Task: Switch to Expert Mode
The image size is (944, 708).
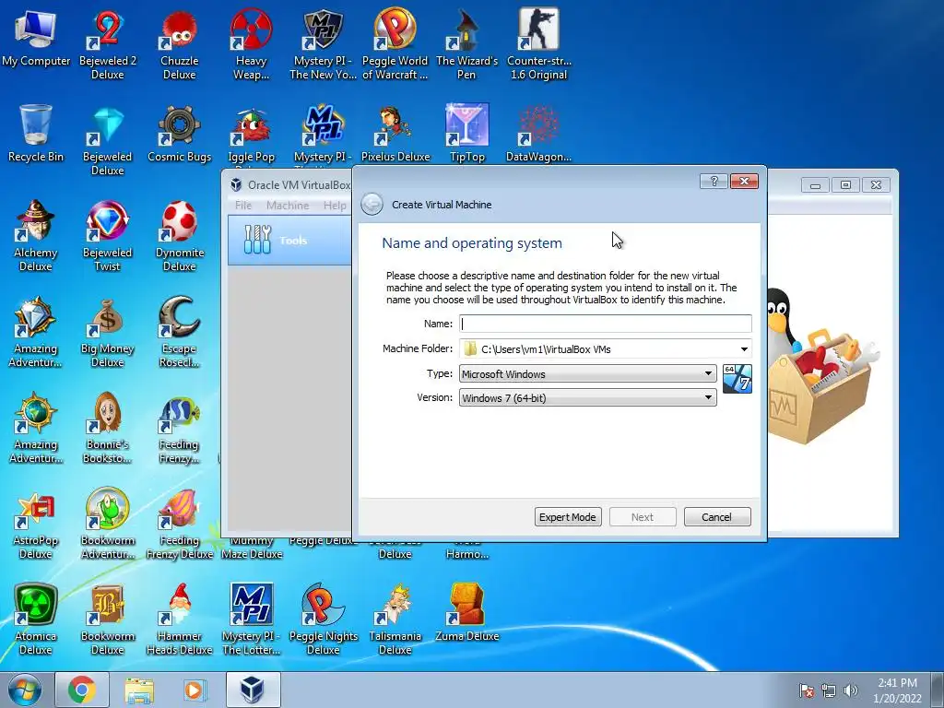Action: coord(568,517)
